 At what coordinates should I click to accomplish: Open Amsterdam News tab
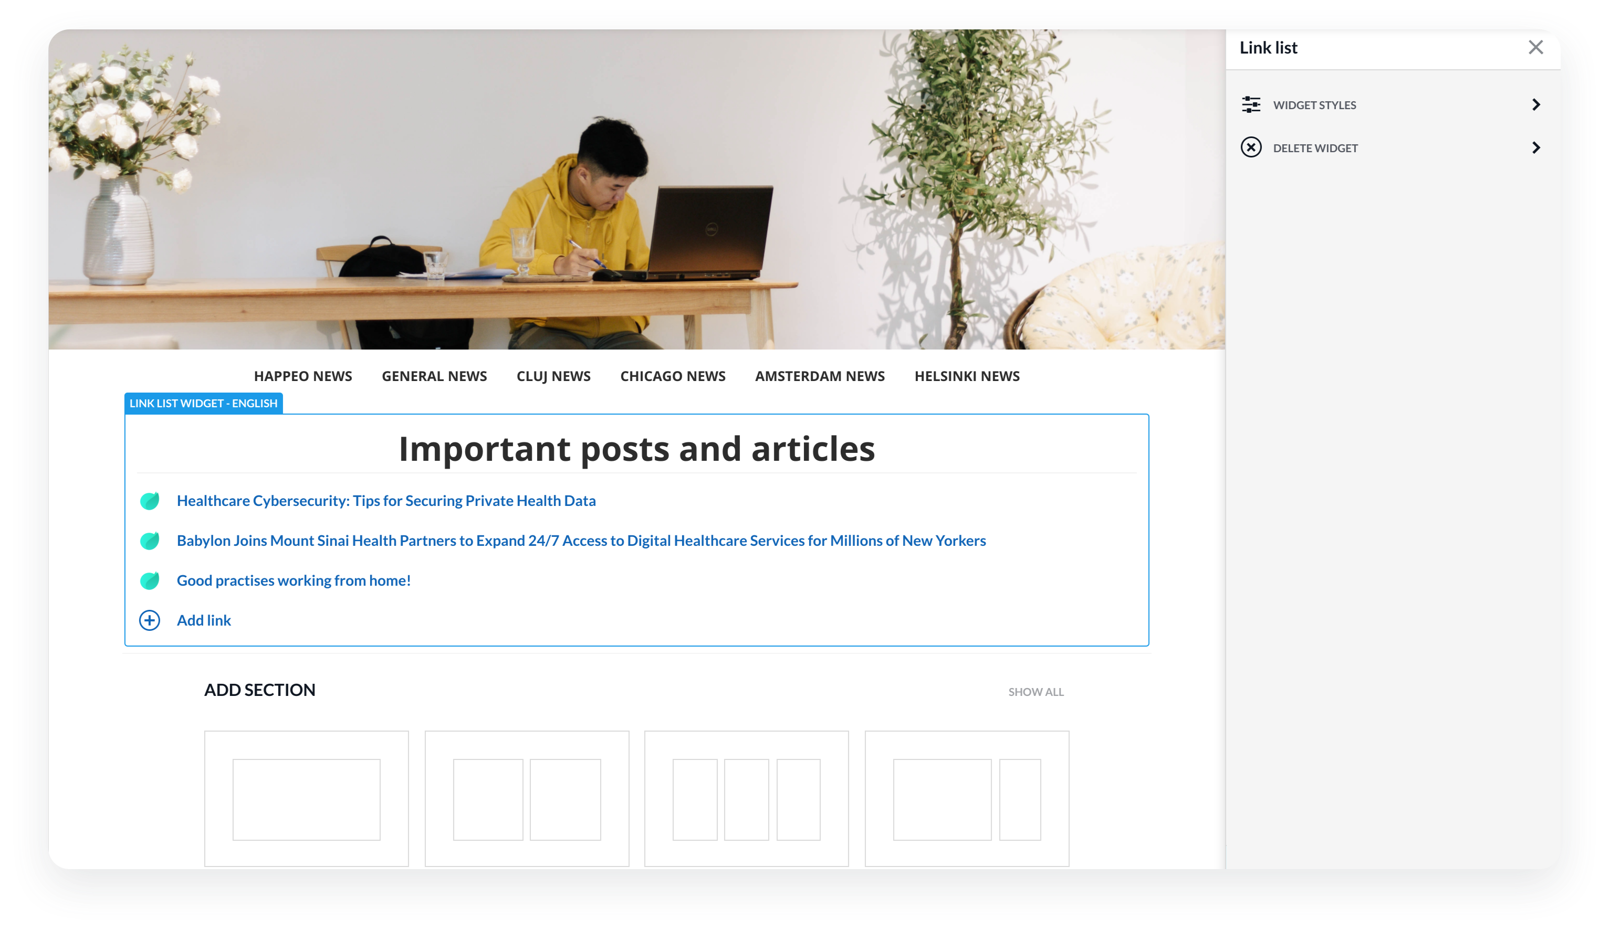tap(820, 376)
